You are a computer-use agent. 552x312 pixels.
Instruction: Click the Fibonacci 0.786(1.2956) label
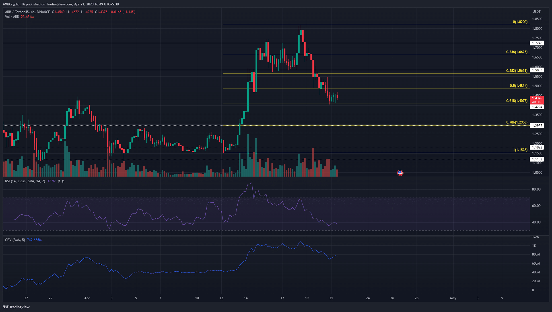coord(517,122)
